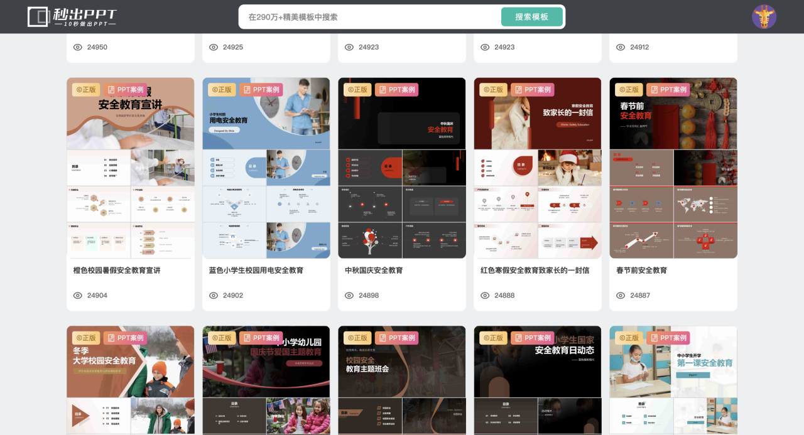Image resolution: width=804 pixels, height=435 pixels.
Task: Click the view count 24904
Action: pyautogui.click(x=97, y=296)
